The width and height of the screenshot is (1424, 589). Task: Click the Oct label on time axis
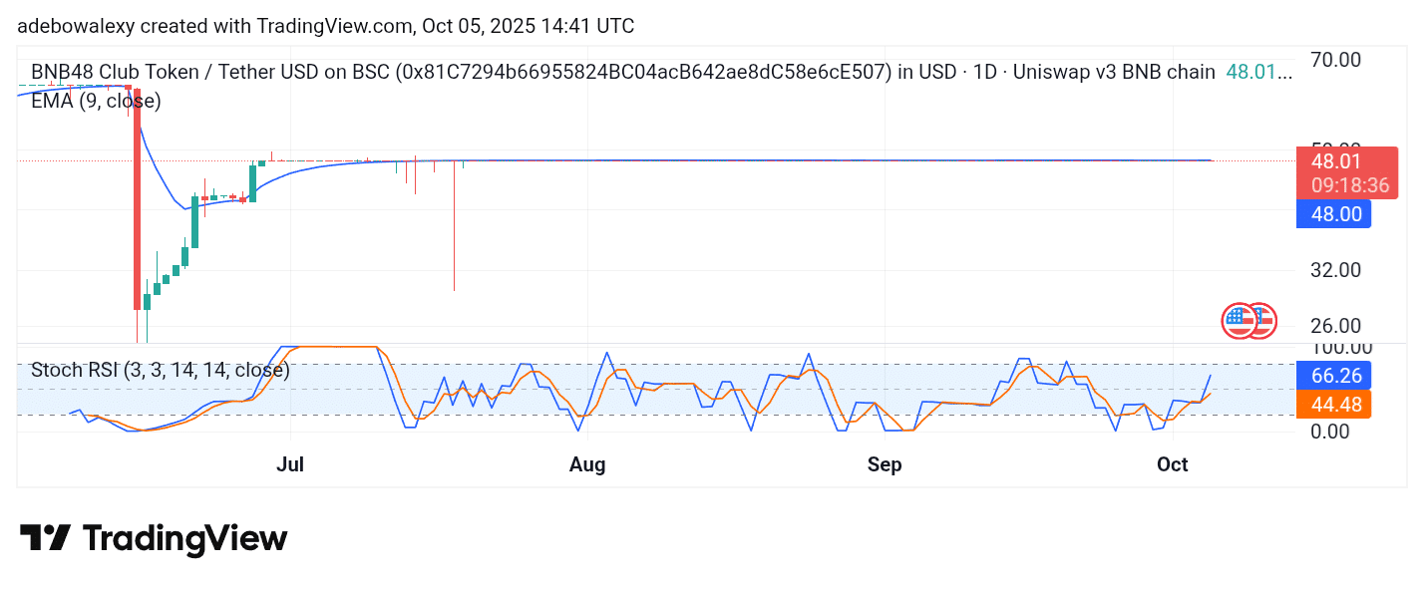pos(1173,465)
